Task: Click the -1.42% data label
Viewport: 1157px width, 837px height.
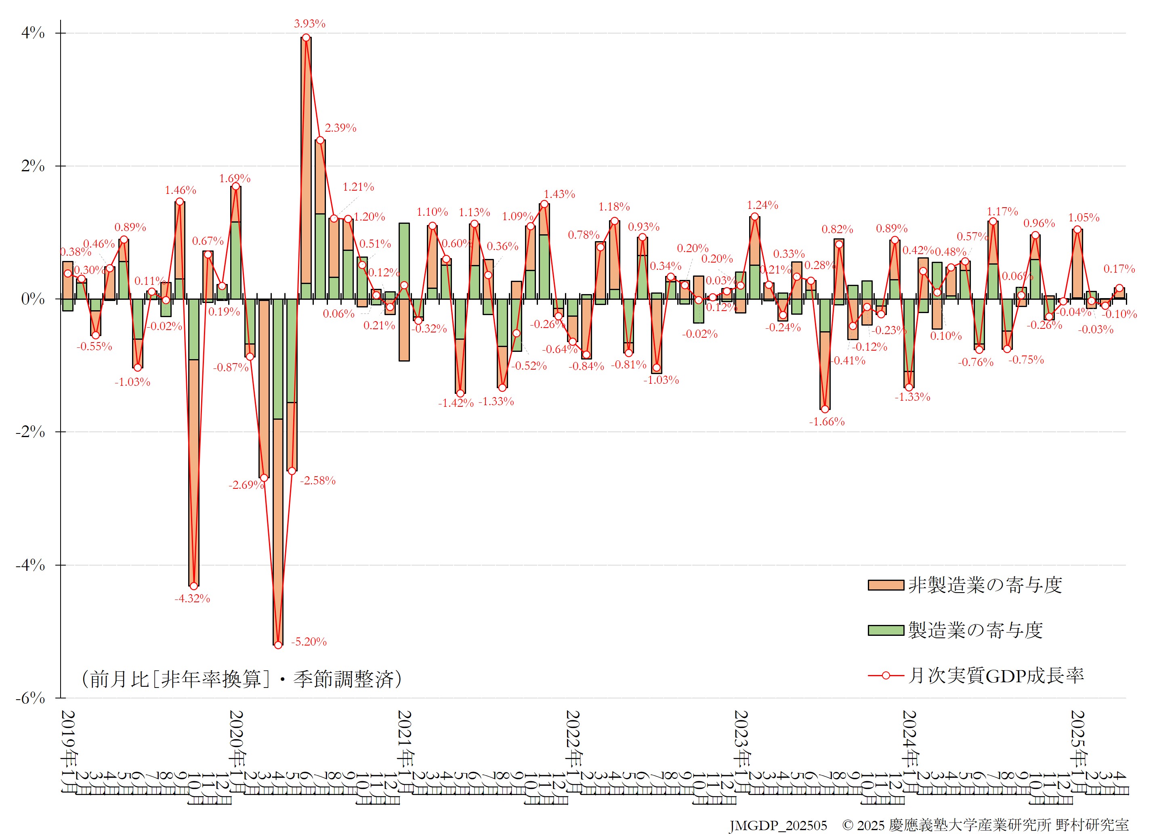Action: (x=456, y=403)
